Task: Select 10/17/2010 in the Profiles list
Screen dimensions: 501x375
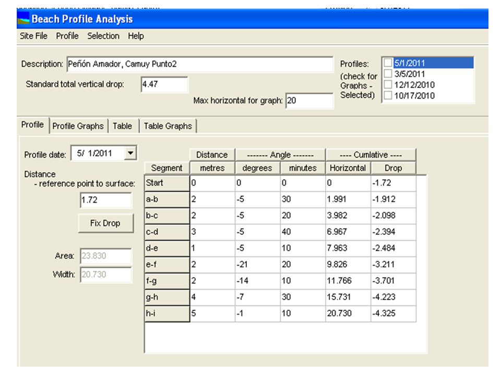Action: [x=414, y=96]
